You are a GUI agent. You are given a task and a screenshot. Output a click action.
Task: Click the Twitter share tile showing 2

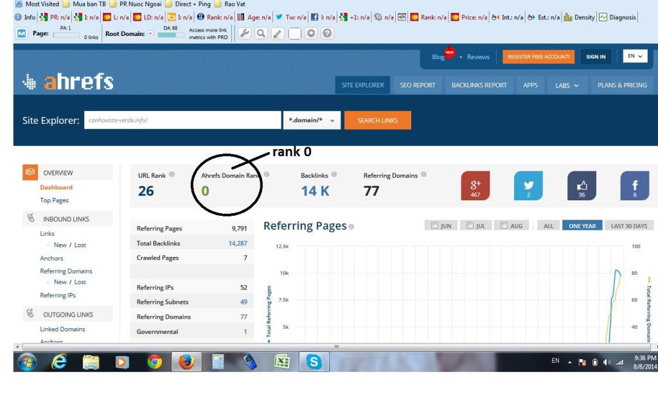click(x=528, y=186)
